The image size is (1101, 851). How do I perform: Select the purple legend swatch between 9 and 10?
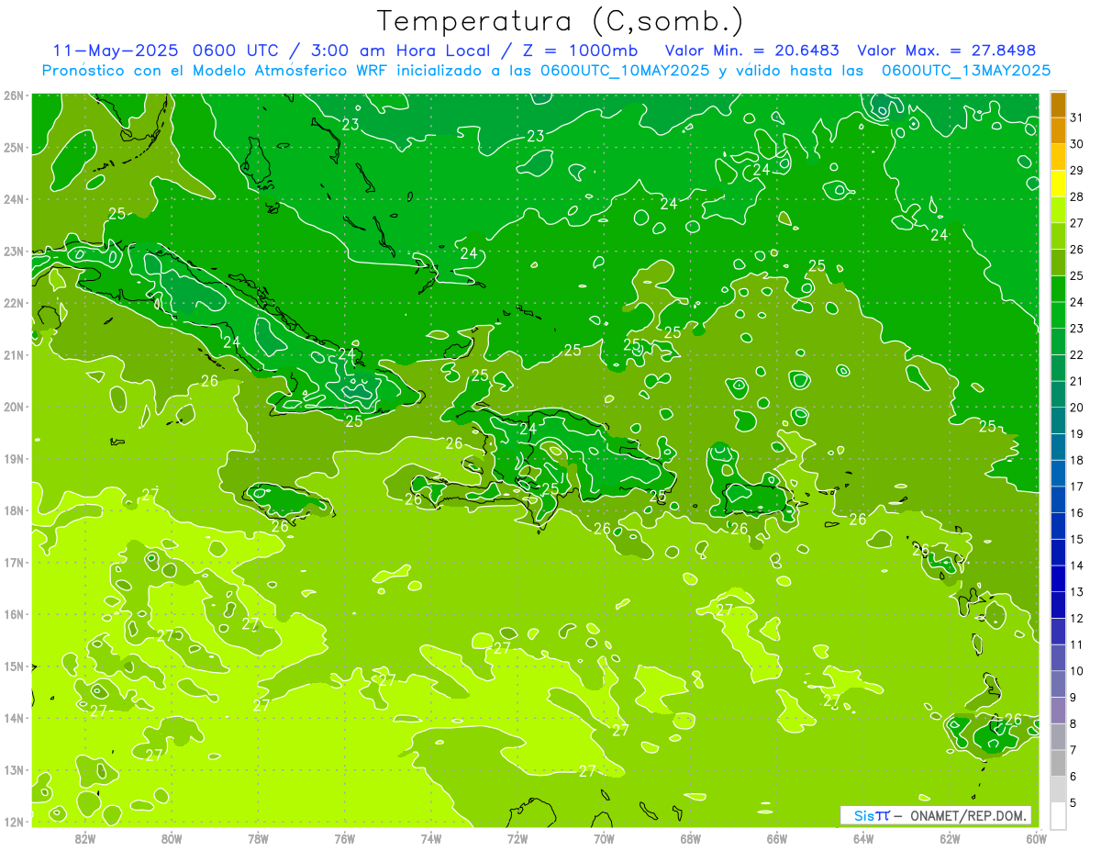point(1058,684)
